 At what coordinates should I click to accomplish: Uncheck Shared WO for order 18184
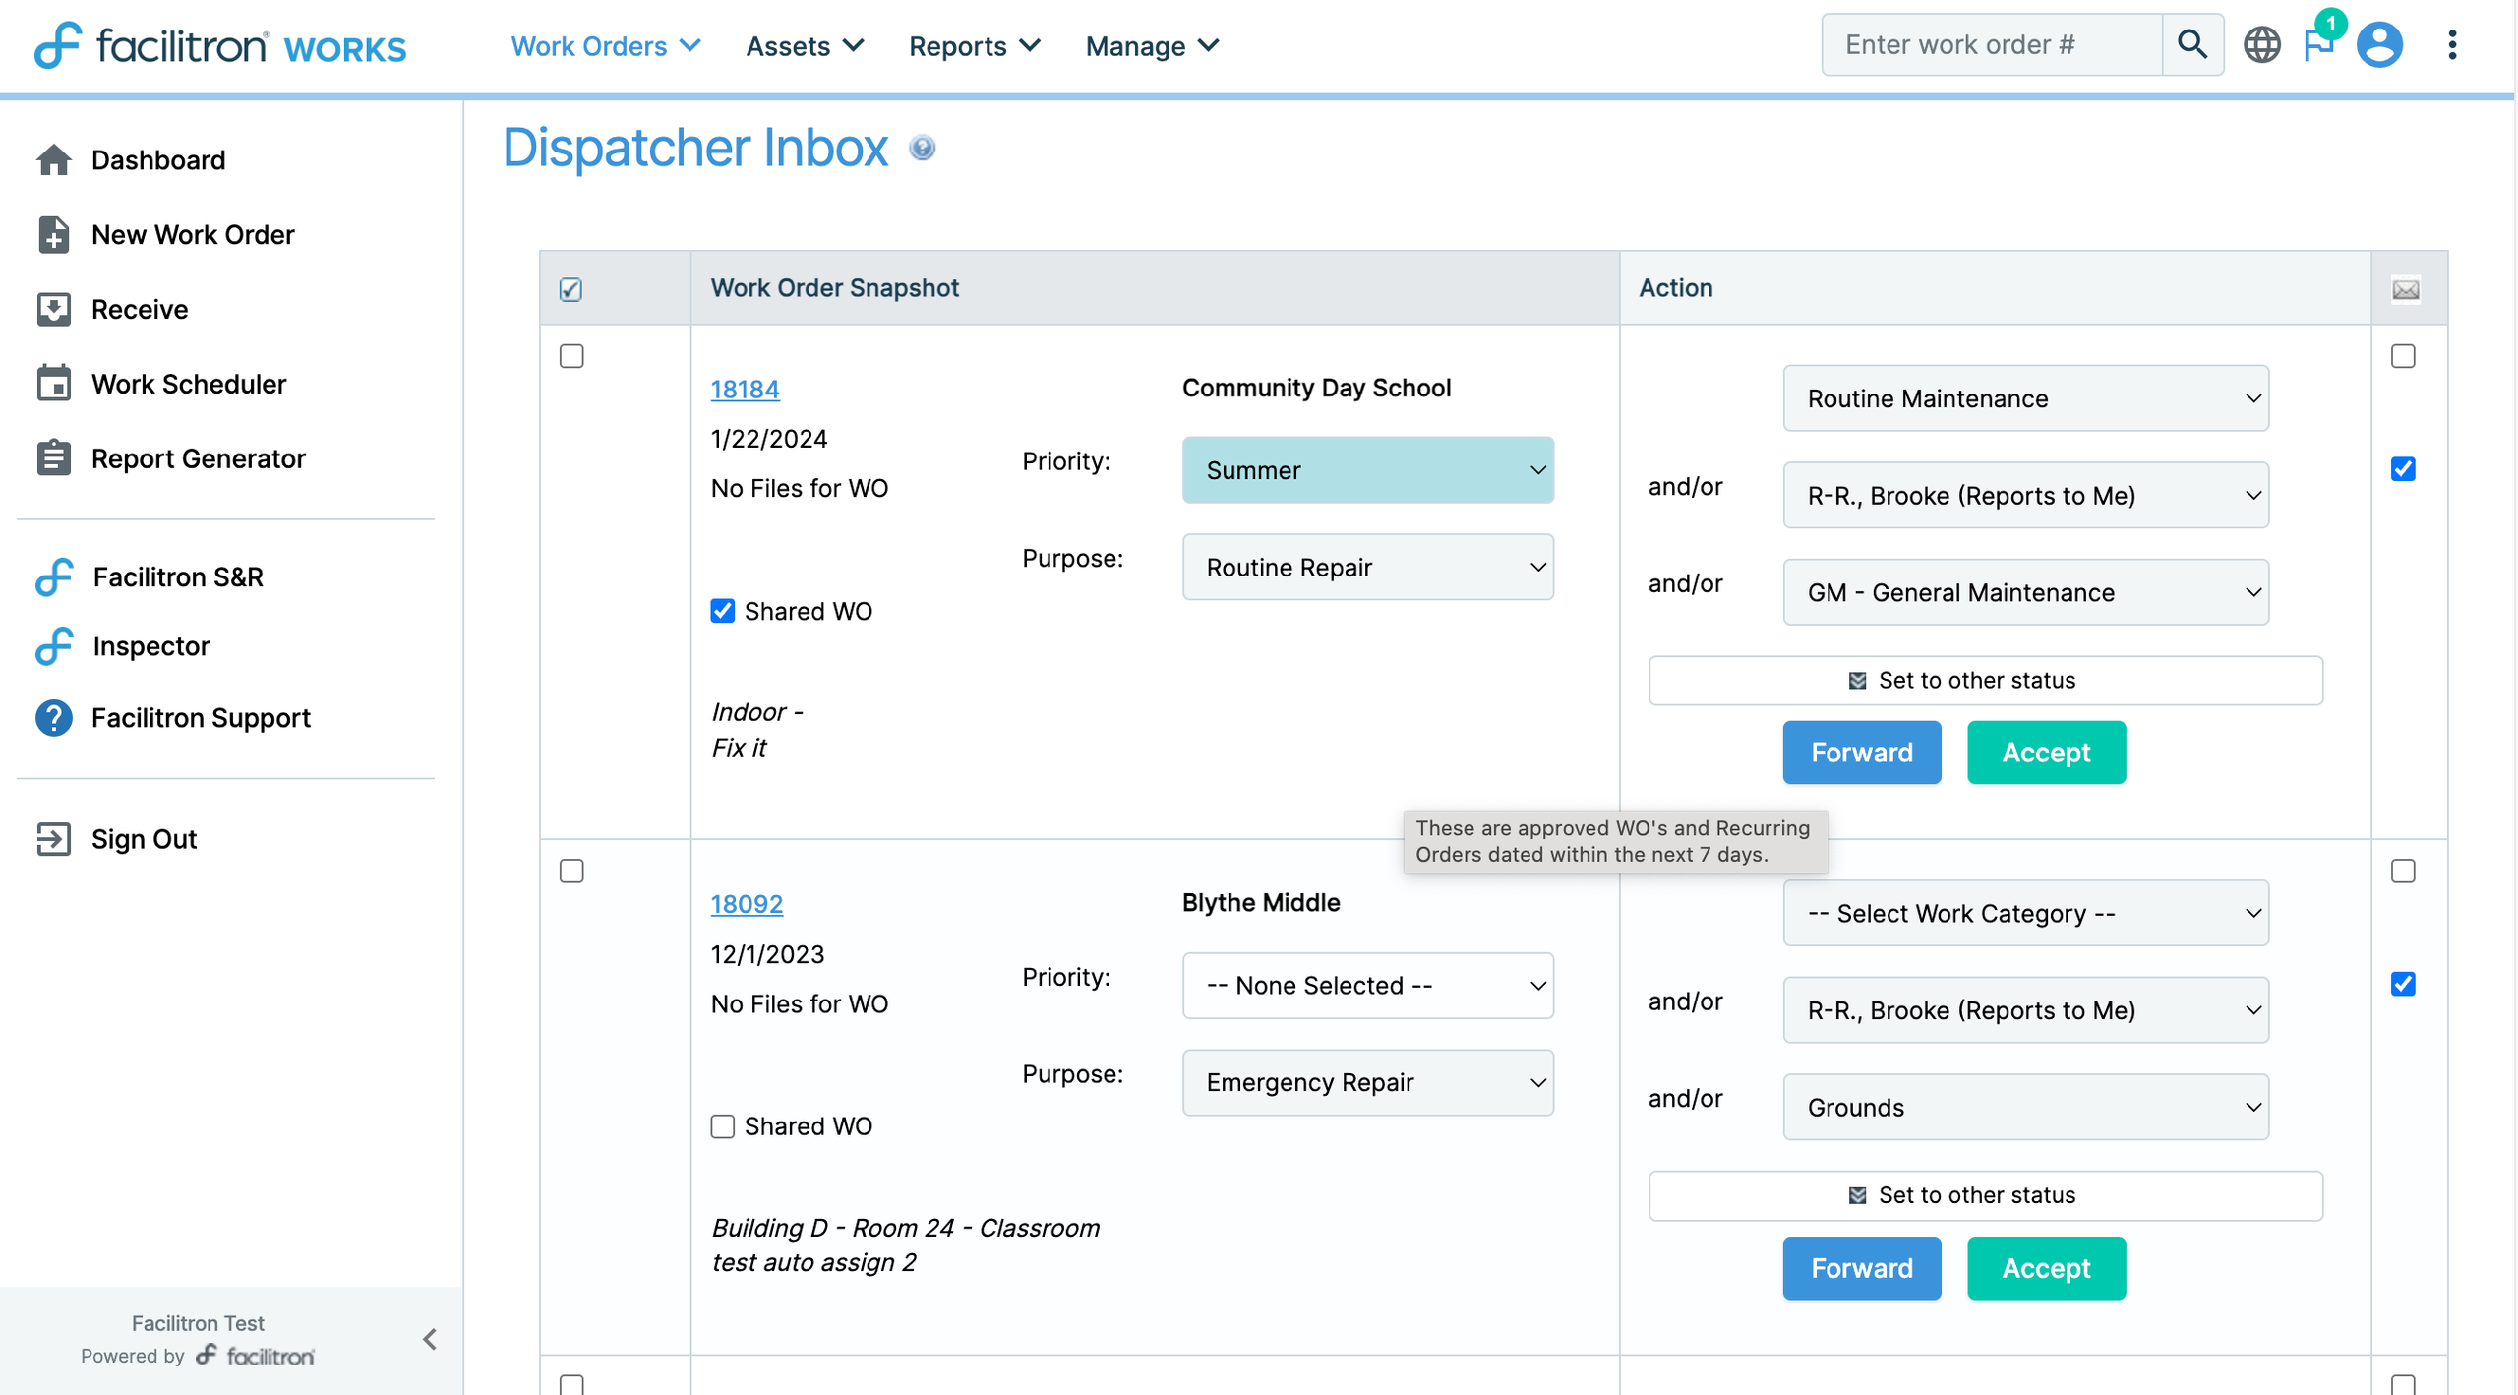(723, 611)
